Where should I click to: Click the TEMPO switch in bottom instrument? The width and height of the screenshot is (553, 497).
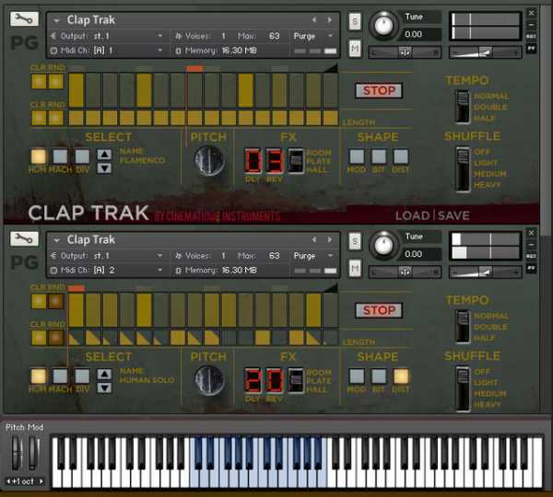tap(463, 327)
